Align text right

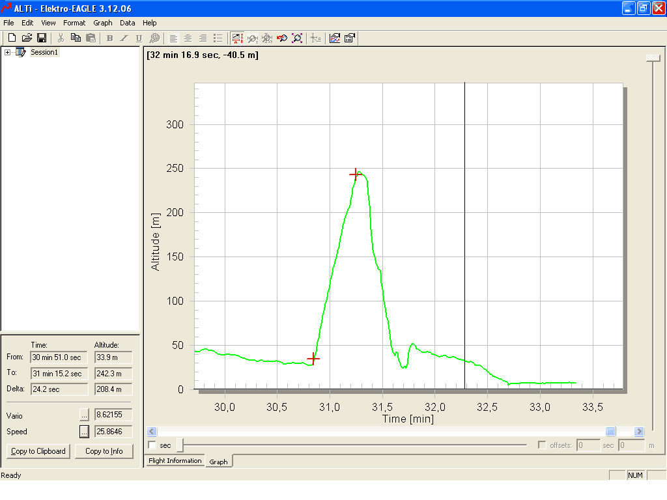[203, 38]
